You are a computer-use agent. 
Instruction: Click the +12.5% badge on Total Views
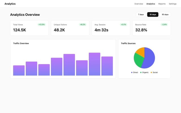coord(42,25)
